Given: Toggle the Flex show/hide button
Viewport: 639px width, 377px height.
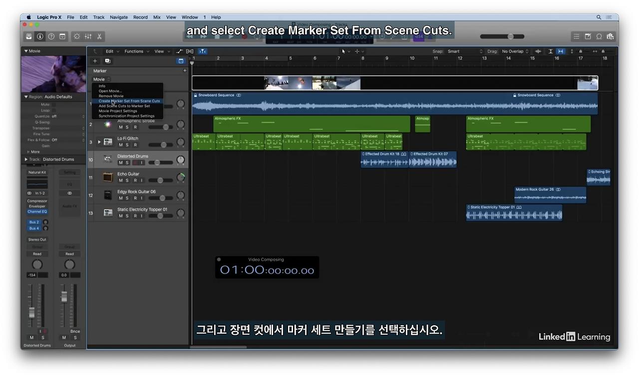Looking at the screenshot, I should coord(190,51).
